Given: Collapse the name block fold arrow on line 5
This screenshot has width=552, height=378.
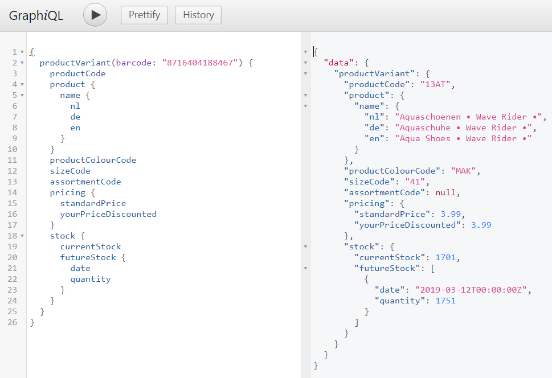Looking at the screenshot, I should (22, 96).
